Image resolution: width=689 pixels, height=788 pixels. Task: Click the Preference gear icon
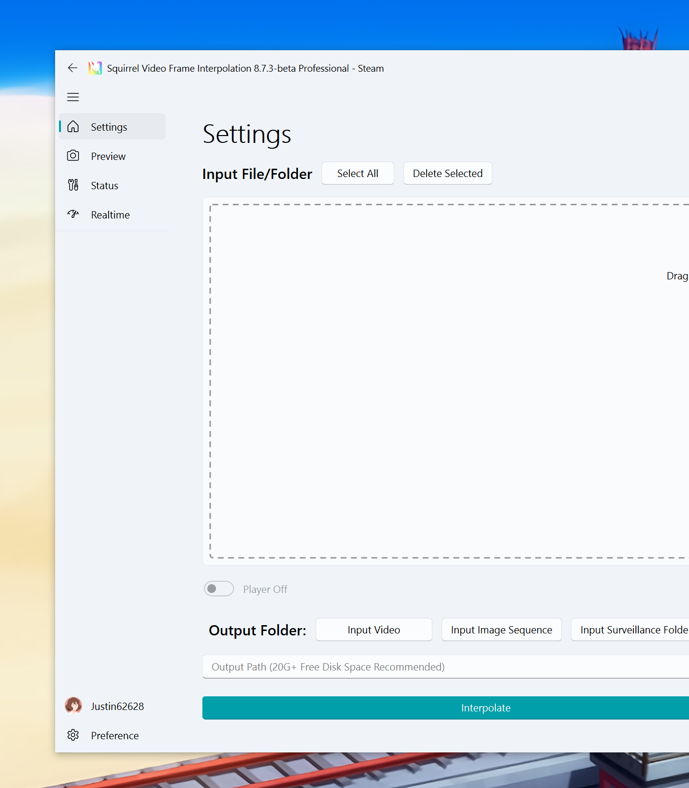tap(73, 735)
